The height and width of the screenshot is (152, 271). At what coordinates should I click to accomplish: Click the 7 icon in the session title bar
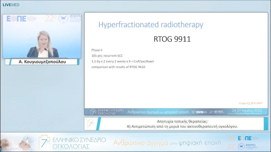click(x=91, y=123)
